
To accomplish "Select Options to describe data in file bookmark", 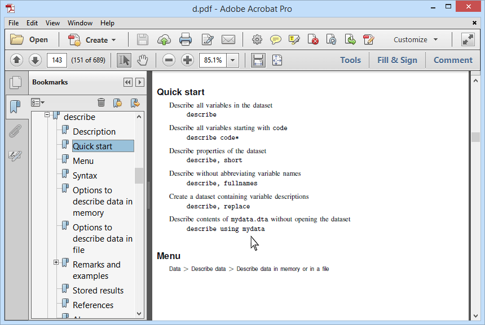I will [x=103, y=238].
